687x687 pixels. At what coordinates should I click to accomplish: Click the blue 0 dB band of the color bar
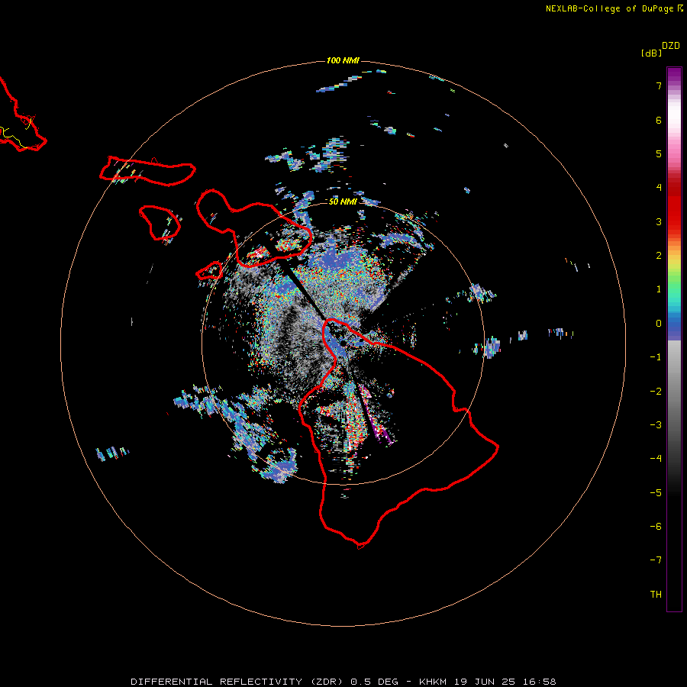[x=674, y=324]
